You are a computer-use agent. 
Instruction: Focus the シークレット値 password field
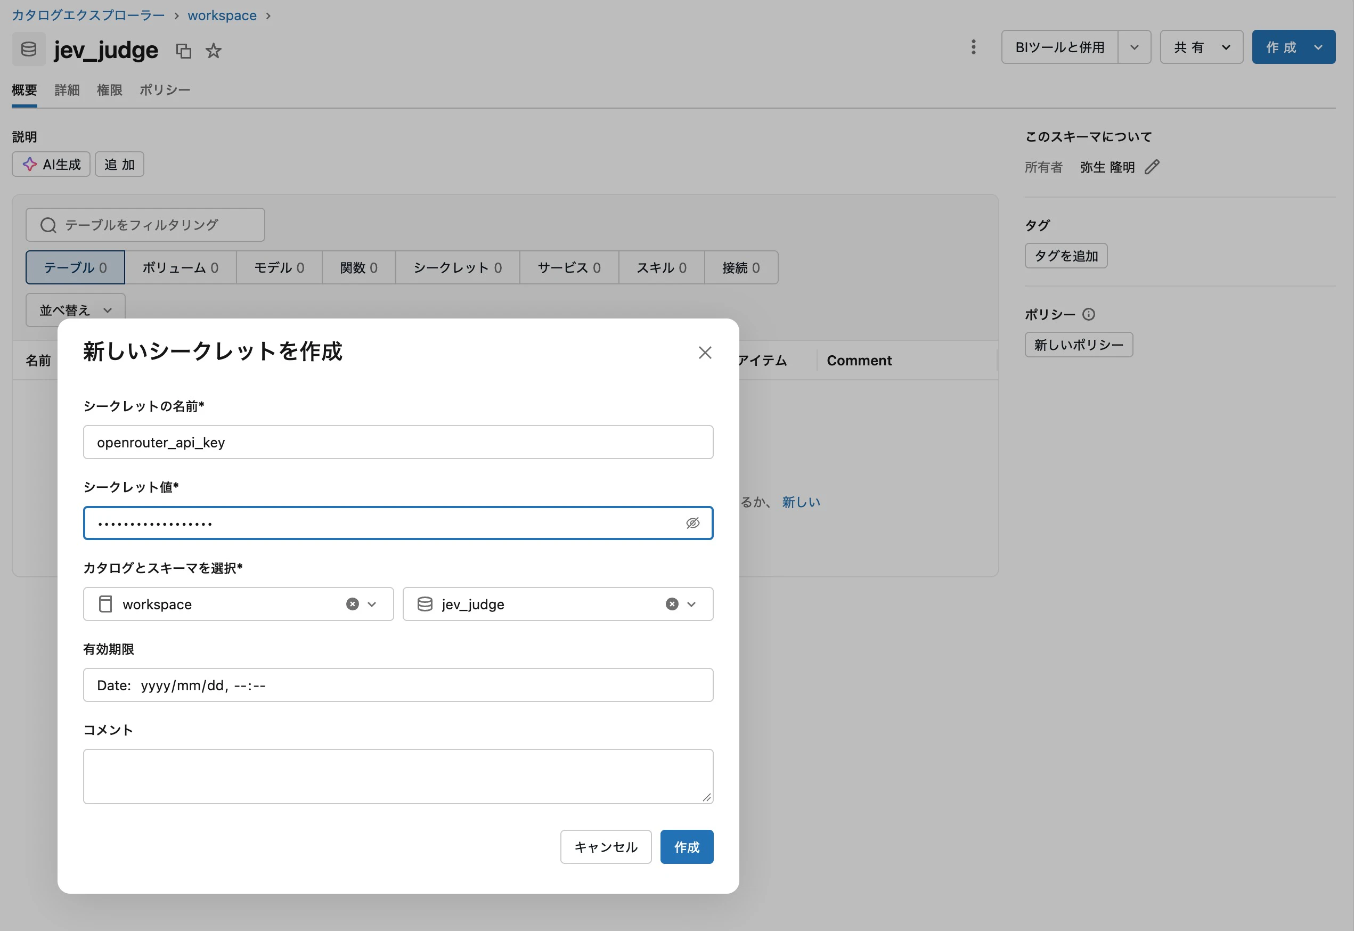[398, 523]
